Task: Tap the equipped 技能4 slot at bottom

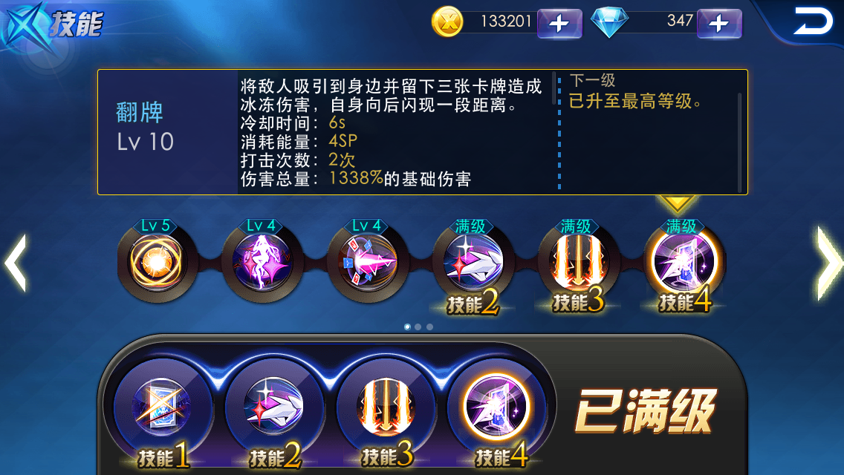Action: click(497, 407)
